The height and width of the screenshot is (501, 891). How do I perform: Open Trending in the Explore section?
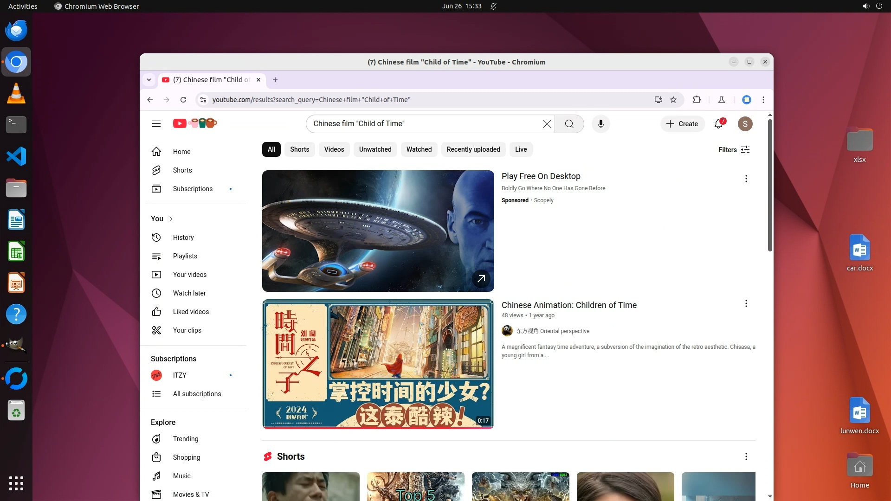(x=185, y=439)
